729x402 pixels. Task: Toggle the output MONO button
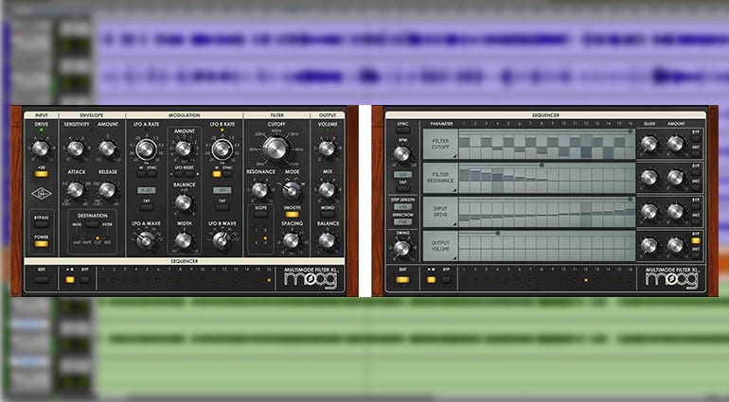[x=328, y=215]
